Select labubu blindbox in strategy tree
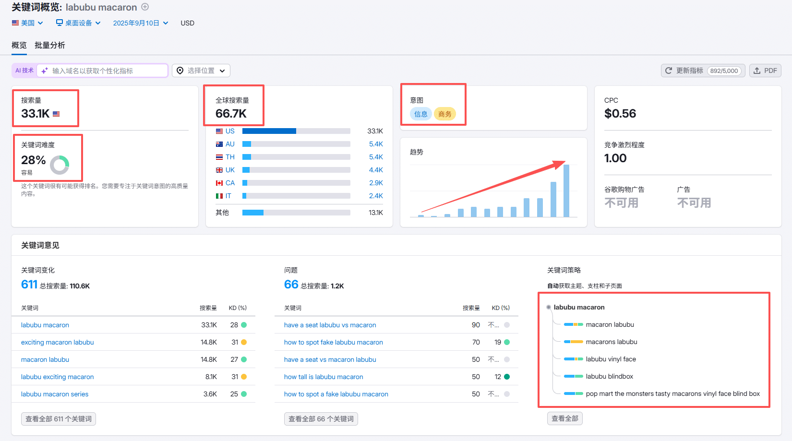 (610, 376)
